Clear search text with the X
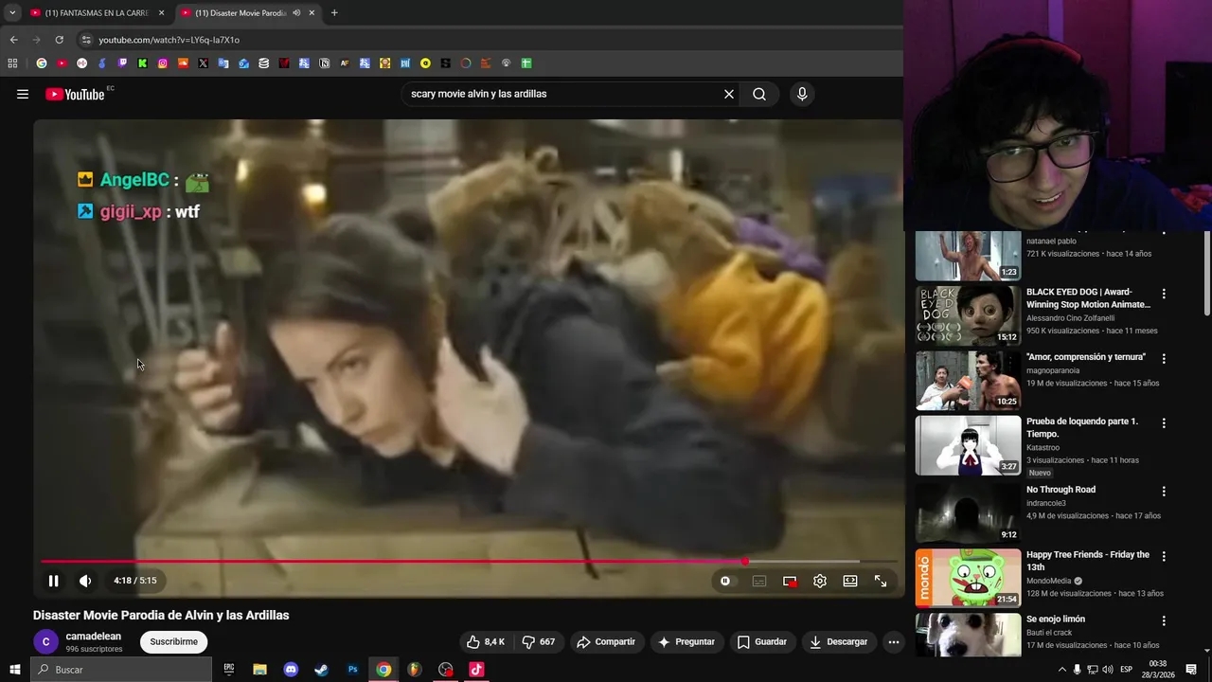The image size is (1212, 682). point(729,94)
